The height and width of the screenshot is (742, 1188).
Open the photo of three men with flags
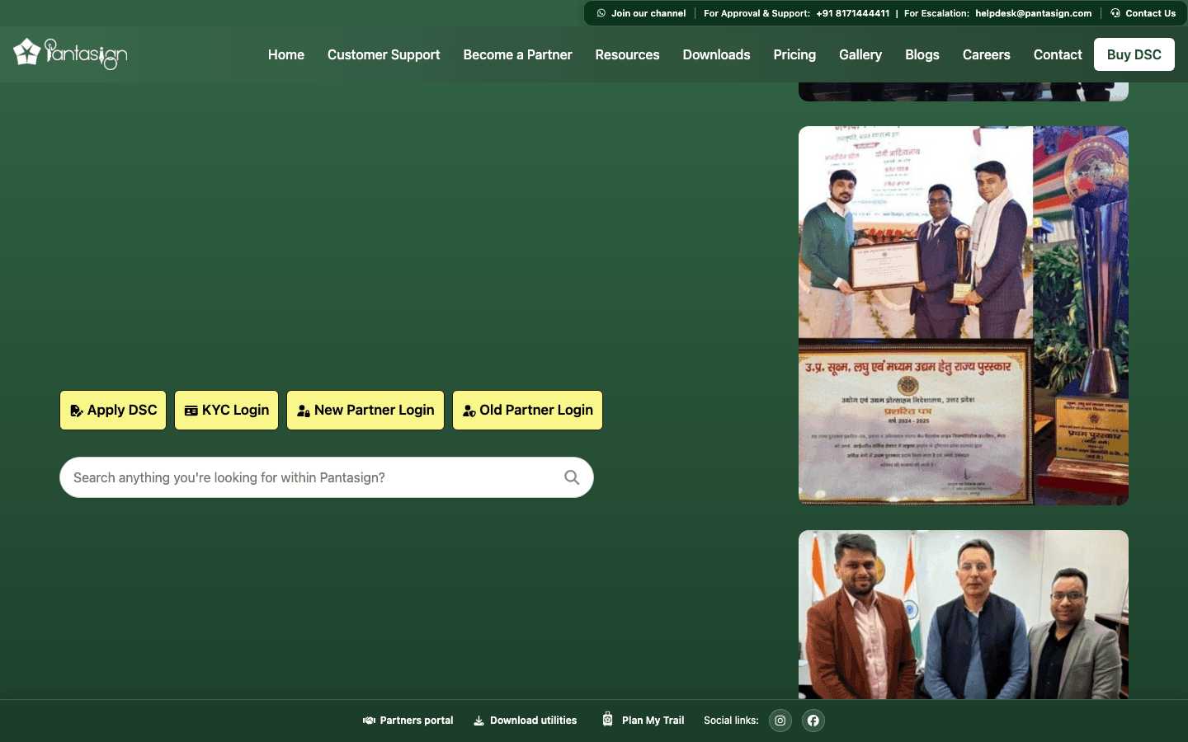point(964,614)
